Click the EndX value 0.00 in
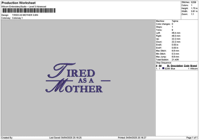This screenshot has height=140, width=199. tap(175, 45)
